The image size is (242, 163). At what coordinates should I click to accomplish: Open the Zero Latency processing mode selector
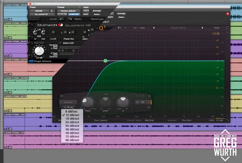101,120
